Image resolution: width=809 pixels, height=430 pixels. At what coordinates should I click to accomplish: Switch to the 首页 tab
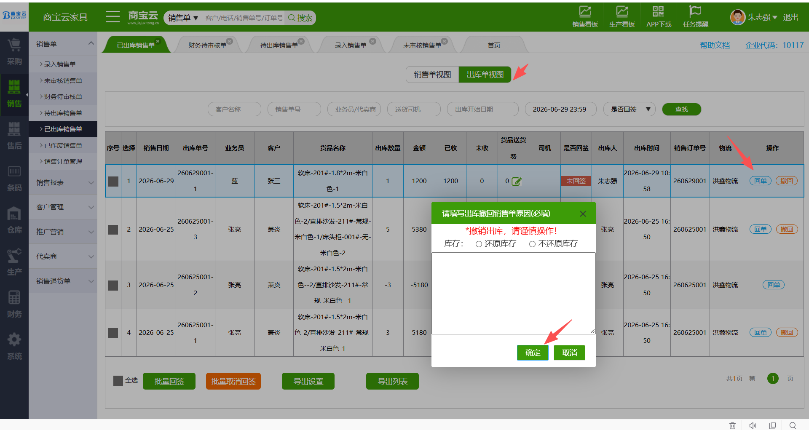pyautogui.click(x=494, y=45)
